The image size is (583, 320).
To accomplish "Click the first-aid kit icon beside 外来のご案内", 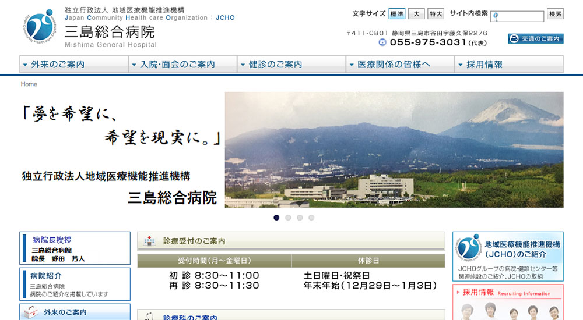I will [x=31, y=312].
